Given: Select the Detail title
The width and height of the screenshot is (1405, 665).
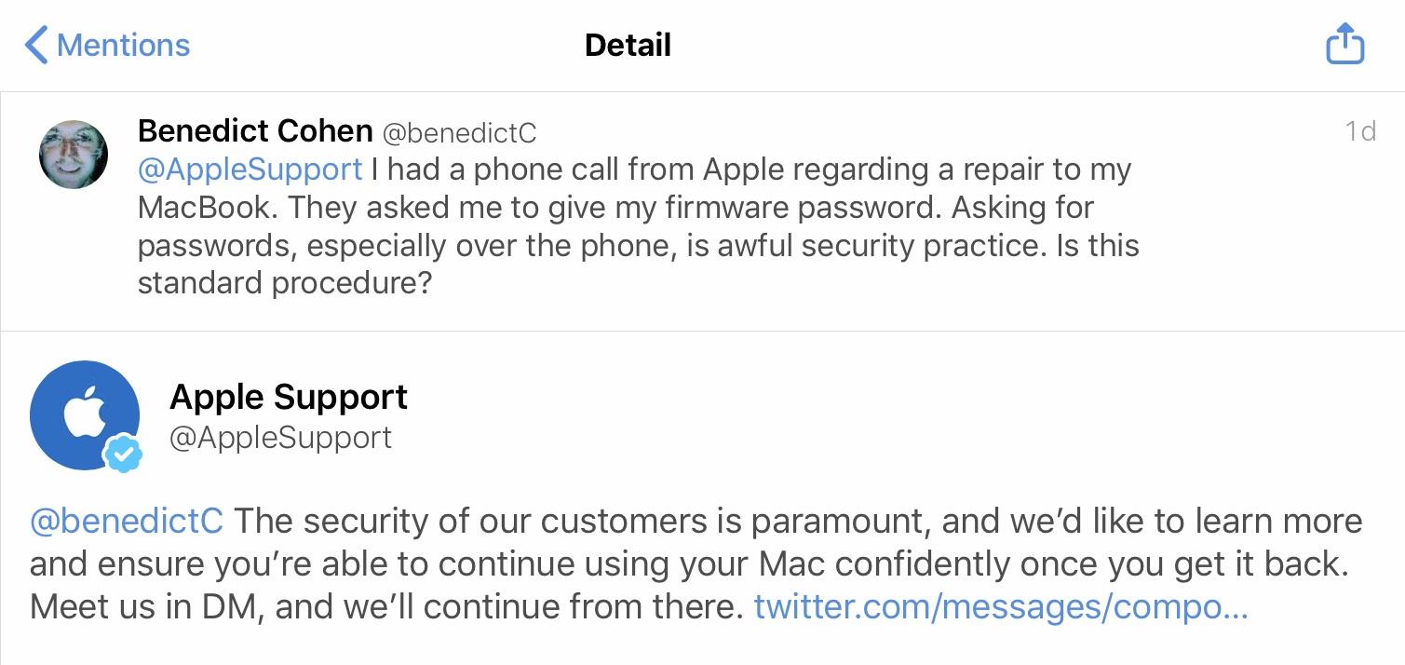Looking at the screenshot, I should click(627, 45).
